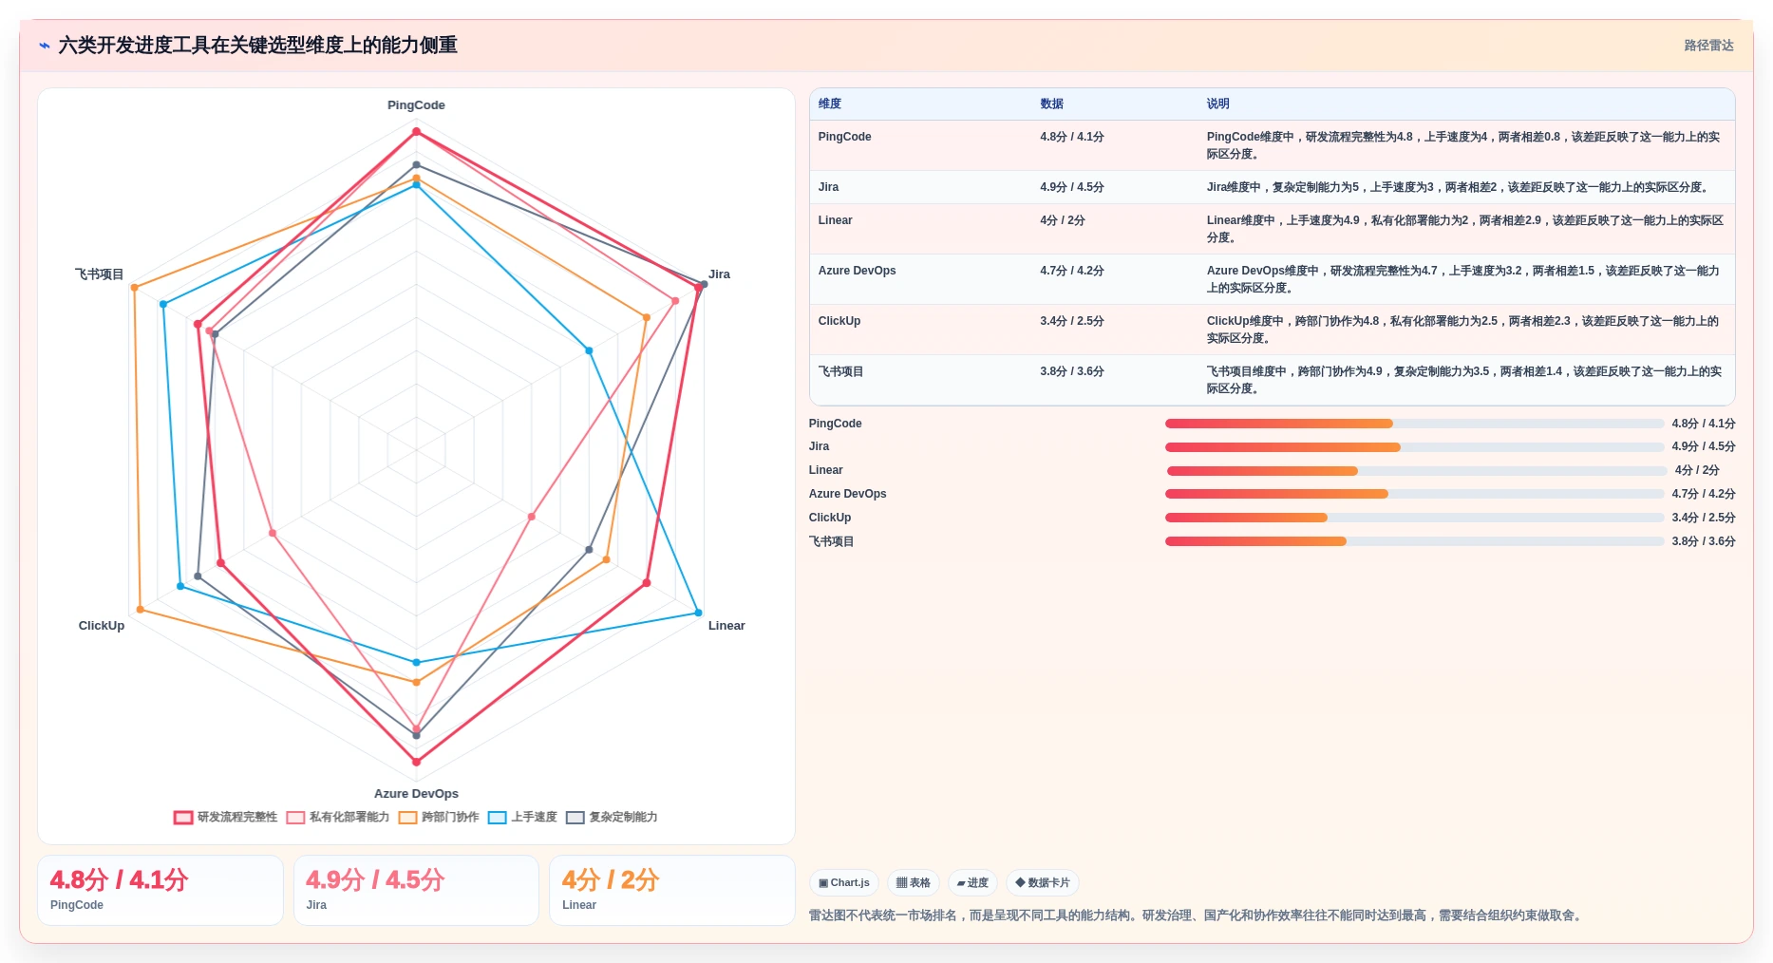Image resolution: width=1773 pixels, height=963 pixels.
Task: Click the Azure DevOps维度中 description text
Action: point(1463,279)
